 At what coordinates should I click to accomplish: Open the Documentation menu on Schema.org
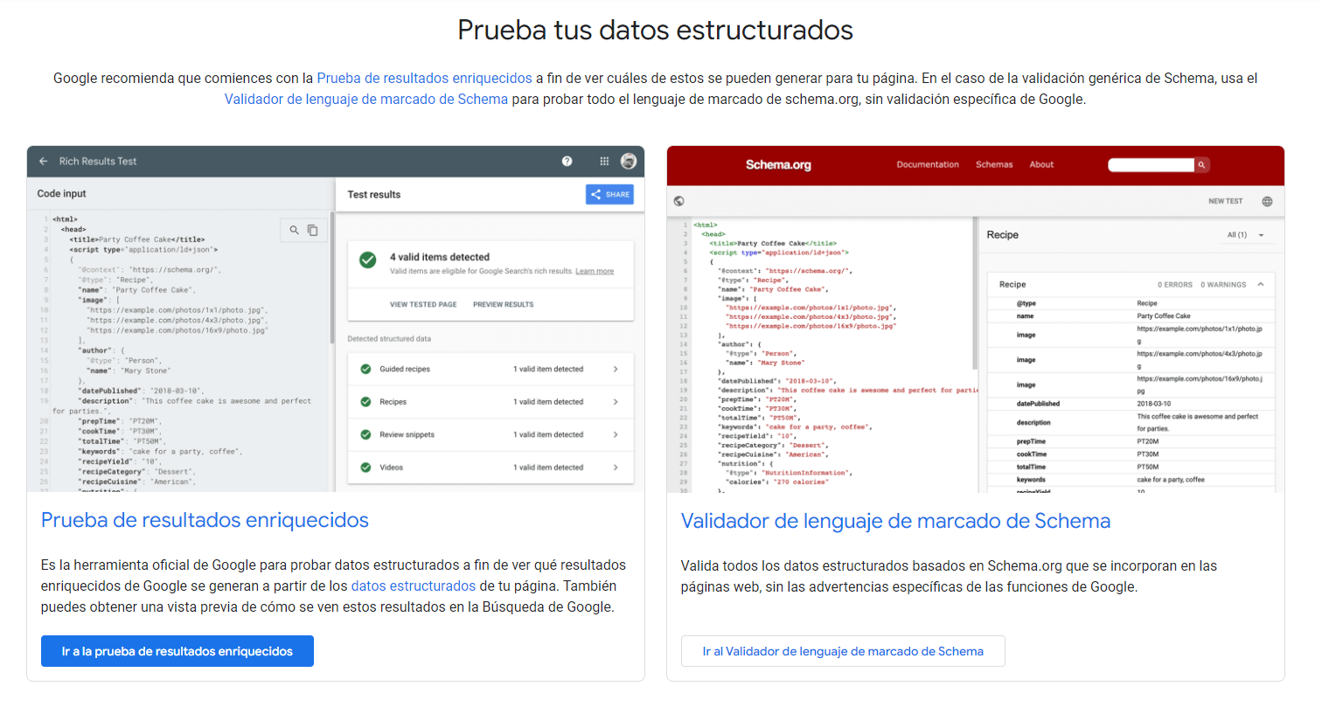928,164
